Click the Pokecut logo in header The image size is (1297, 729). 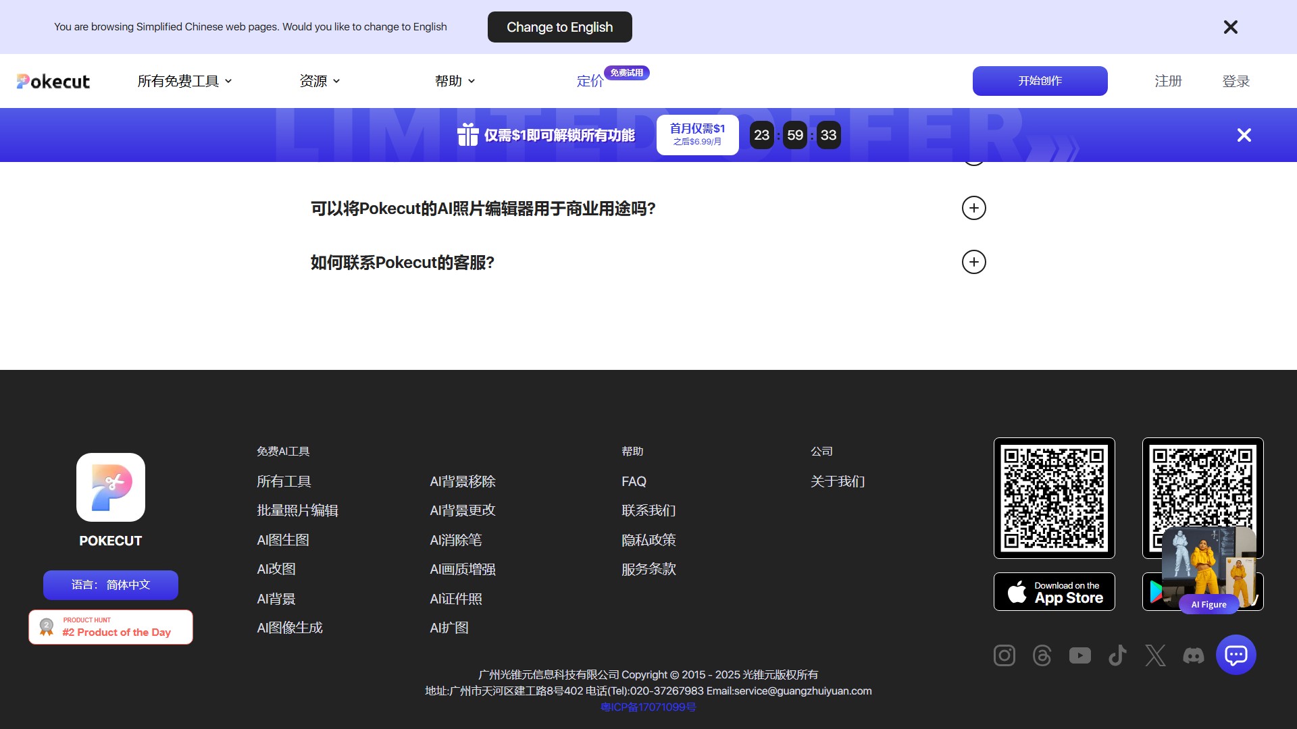[x=53, y=81]
